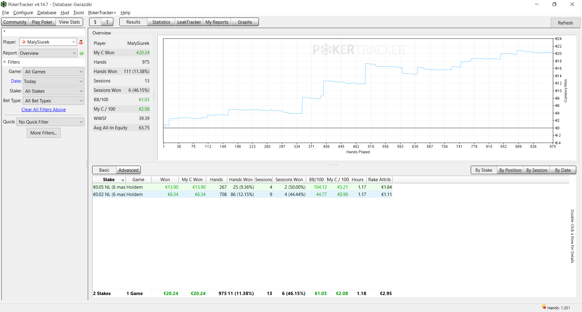Select the Basic report view
This screenshot has width=582, height=312.
(104, 170)
